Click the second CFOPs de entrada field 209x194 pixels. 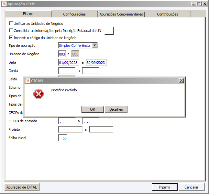pyautogui.click(x=91, y=121)
